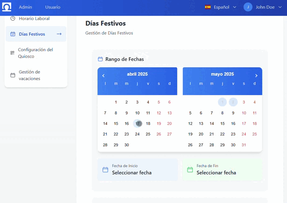The width and height of the screenshot is (287, 203).
Task: Click the app logo in the header
Action: 7,7
